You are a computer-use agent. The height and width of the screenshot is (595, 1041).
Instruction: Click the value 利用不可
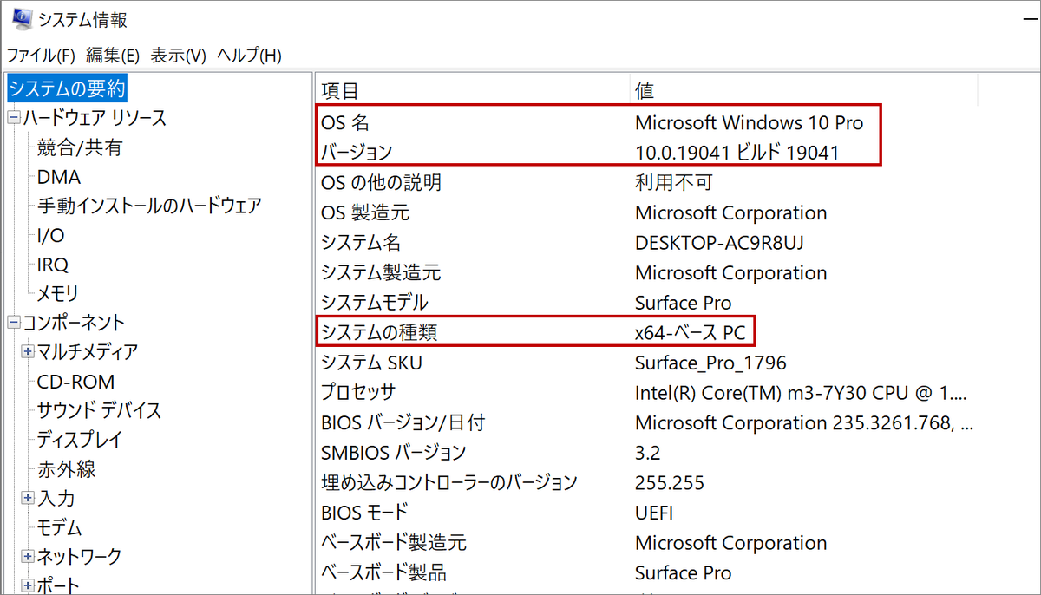click(674, 182)
